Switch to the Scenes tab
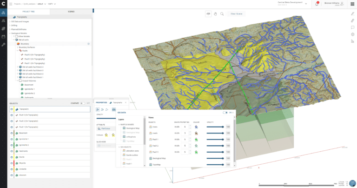 (71, 11)
